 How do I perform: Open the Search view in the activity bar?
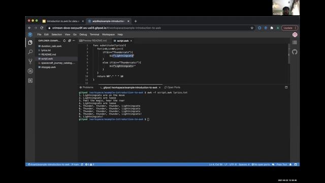tap(30, 52)
